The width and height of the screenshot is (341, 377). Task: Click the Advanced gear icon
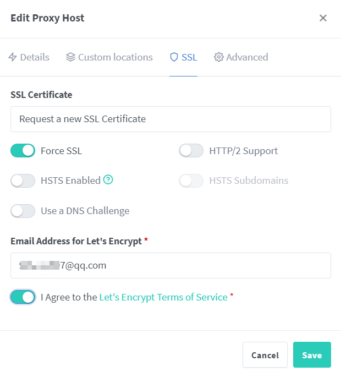[x=219, y=57]
